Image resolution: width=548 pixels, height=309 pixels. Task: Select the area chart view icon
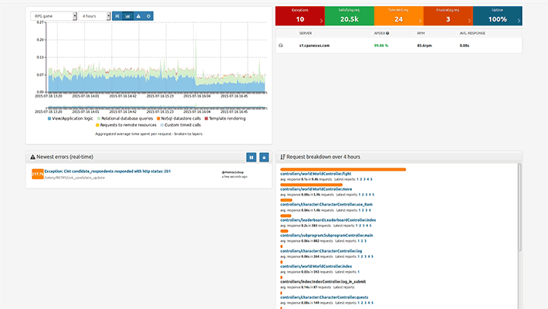(127, 15)
